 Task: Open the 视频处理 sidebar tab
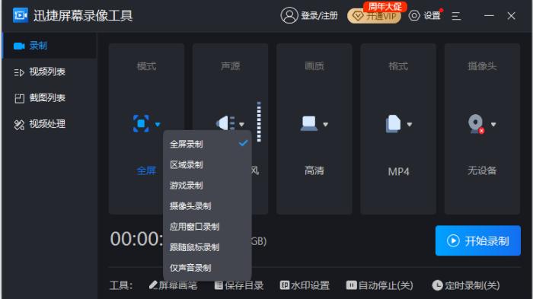click(x=49, y=124)
